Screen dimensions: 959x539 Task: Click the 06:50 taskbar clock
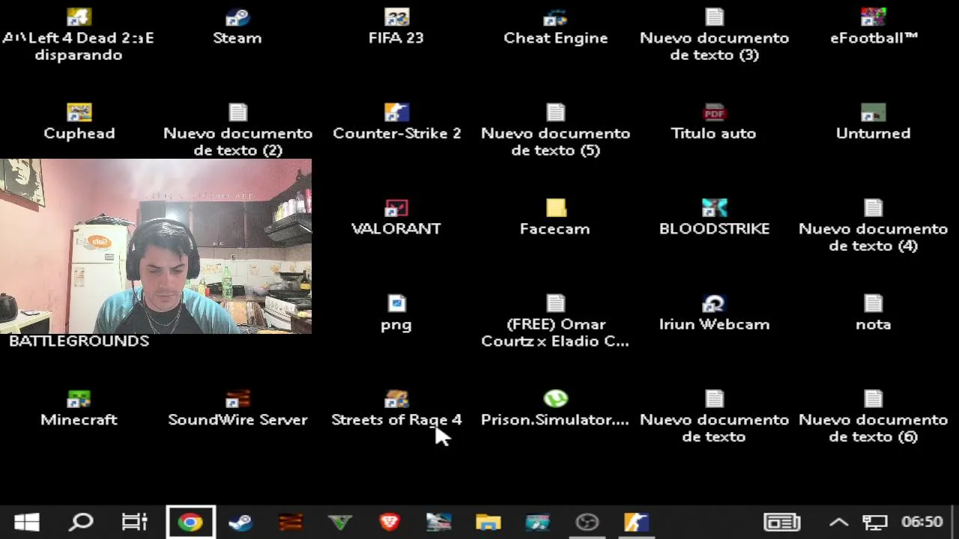[x=922, y=522]
